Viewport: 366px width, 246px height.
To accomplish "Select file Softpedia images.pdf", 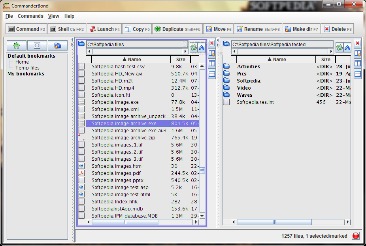I will tap(116, 173).
